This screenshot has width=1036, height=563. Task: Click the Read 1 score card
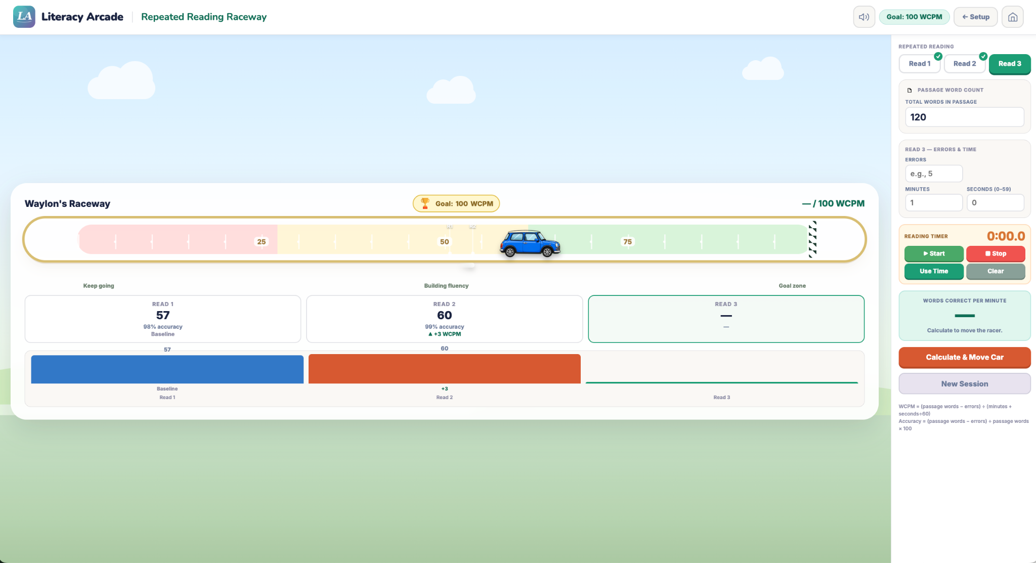coord(163,319)
